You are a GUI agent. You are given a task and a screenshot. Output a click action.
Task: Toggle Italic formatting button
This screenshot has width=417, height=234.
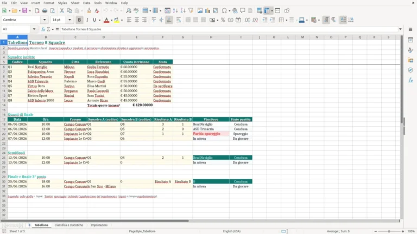(x=87, y=20)
